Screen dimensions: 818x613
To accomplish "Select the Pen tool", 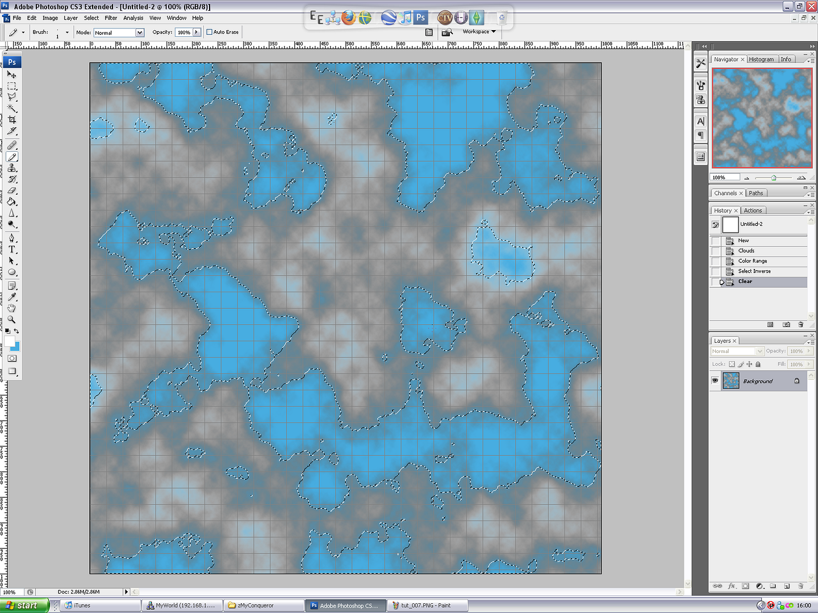I will coord(11,238).
